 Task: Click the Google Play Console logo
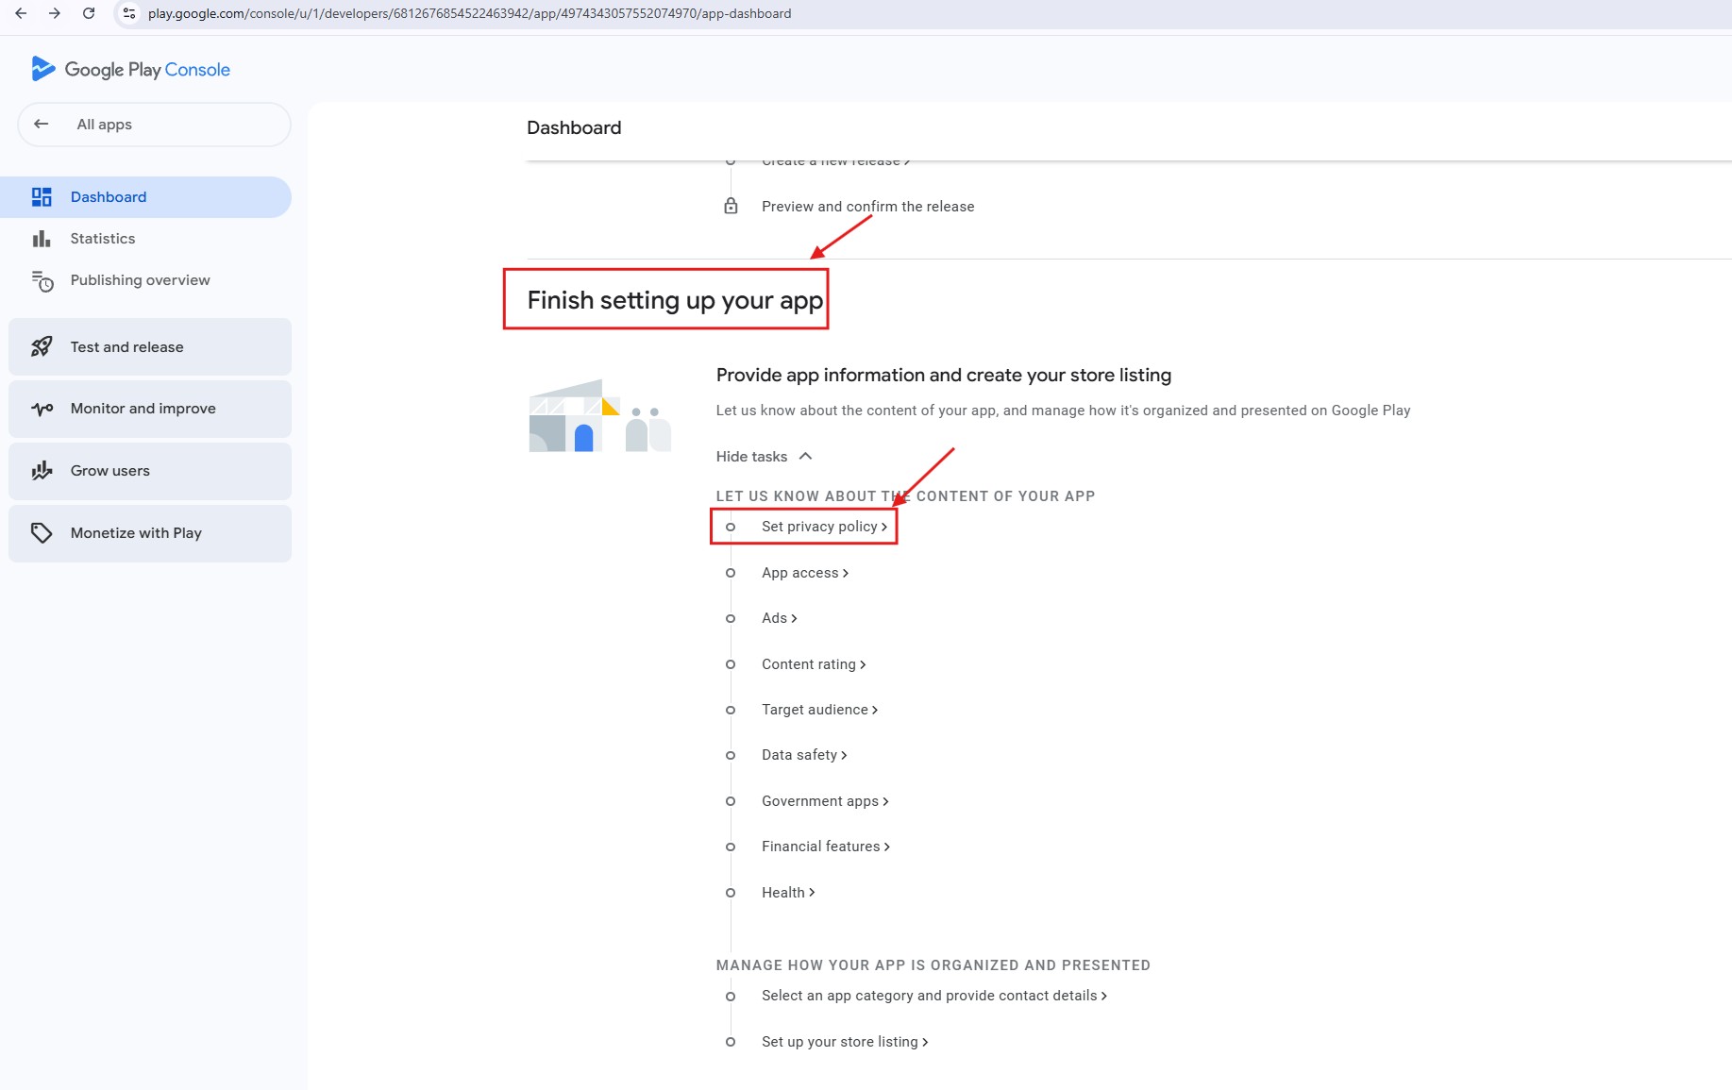click(x=130, y=70)
